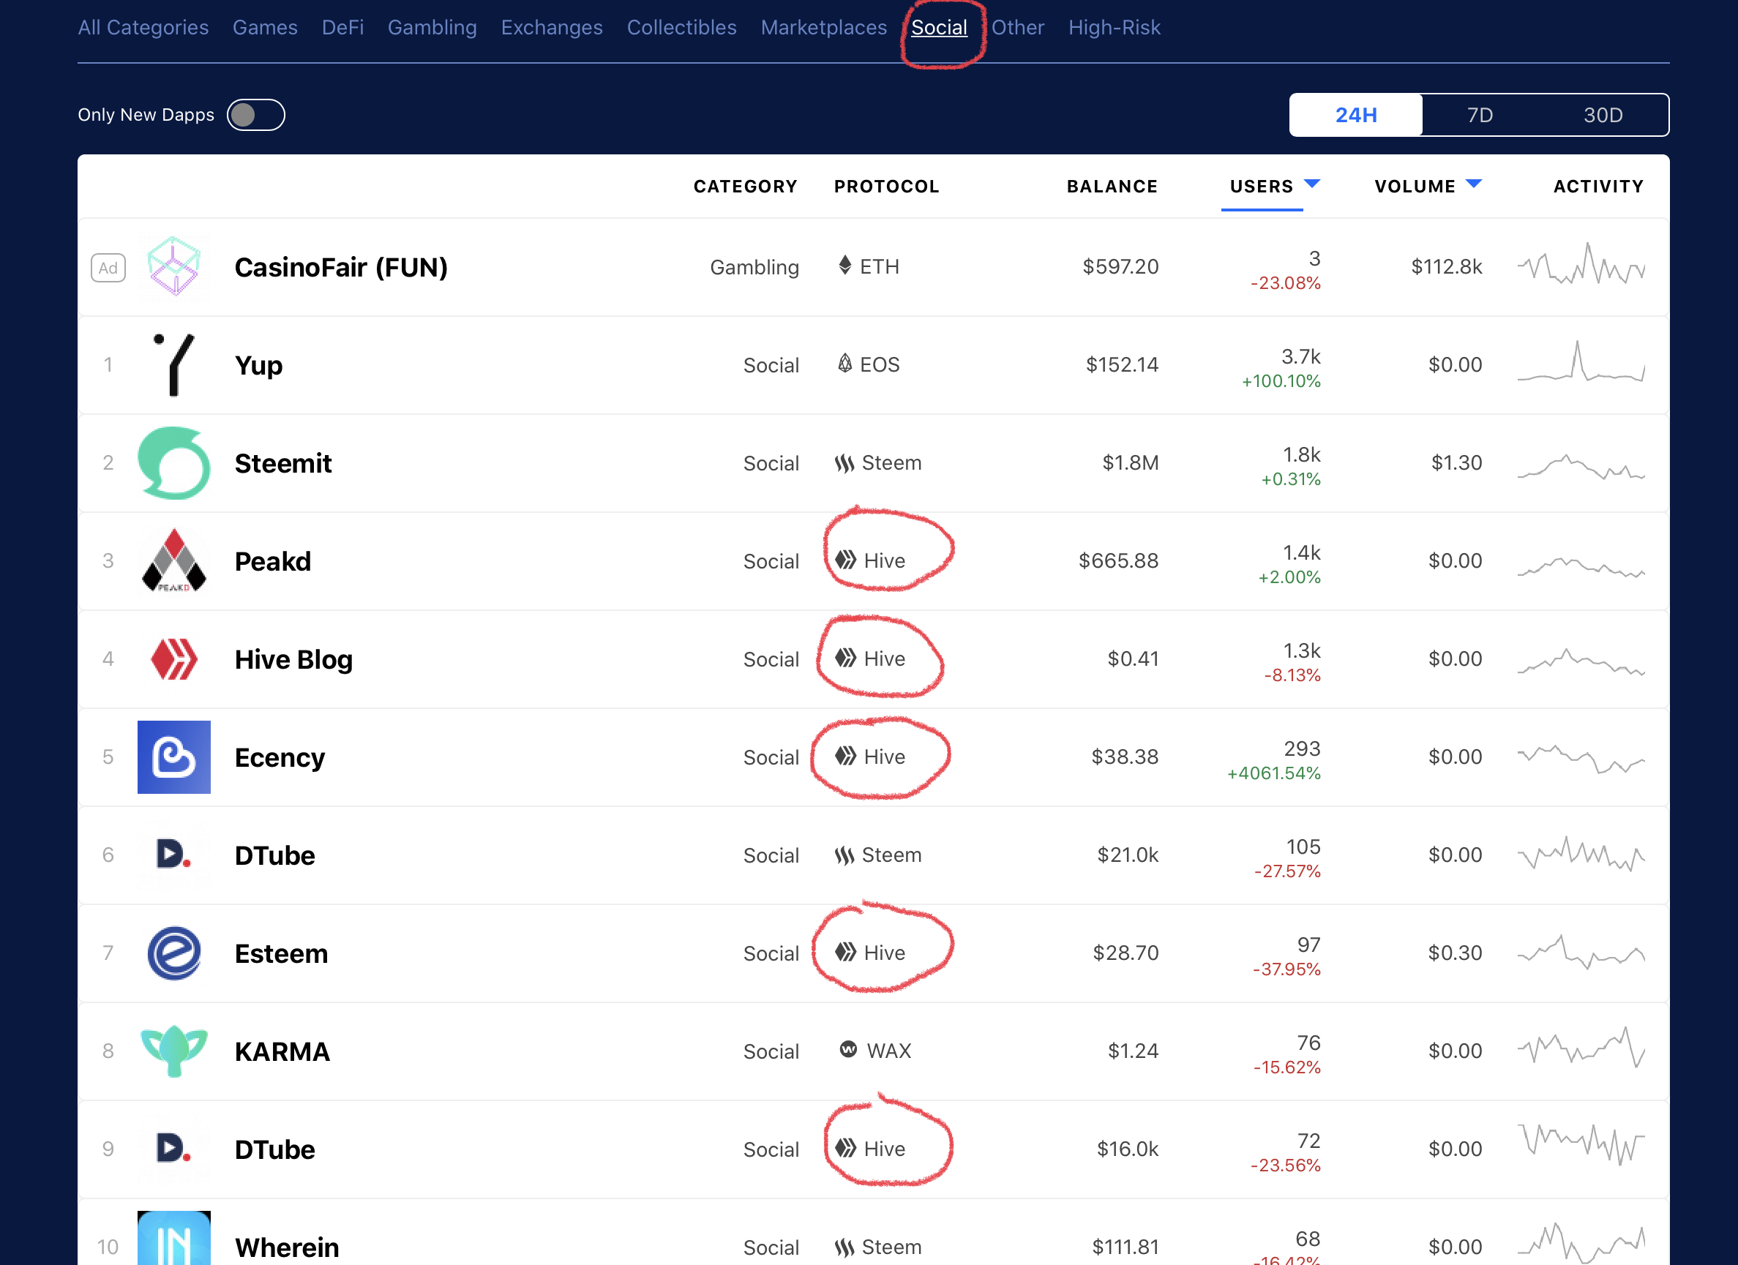
Task: Open the Wherein dapp name link
Action: click(x=287, y=1247)
